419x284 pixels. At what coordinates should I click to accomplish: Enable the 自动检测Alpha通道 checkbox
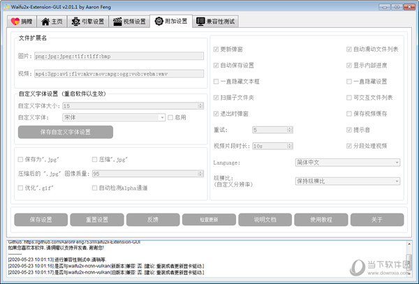[94, 188]
